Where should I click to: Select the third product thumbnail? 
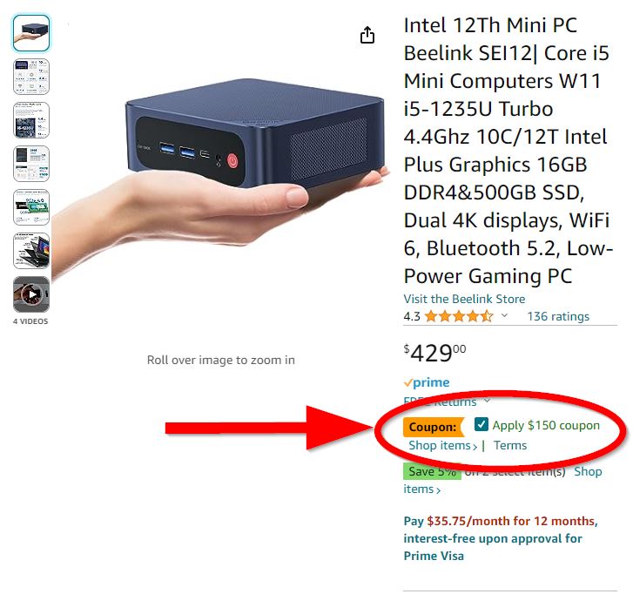pos(31,120)
